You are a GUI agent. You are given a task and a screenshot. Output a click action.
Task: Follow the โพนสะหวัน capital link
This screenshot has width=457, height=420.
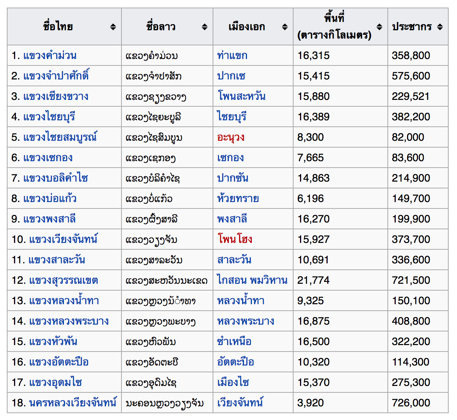[x=241, y=96]
